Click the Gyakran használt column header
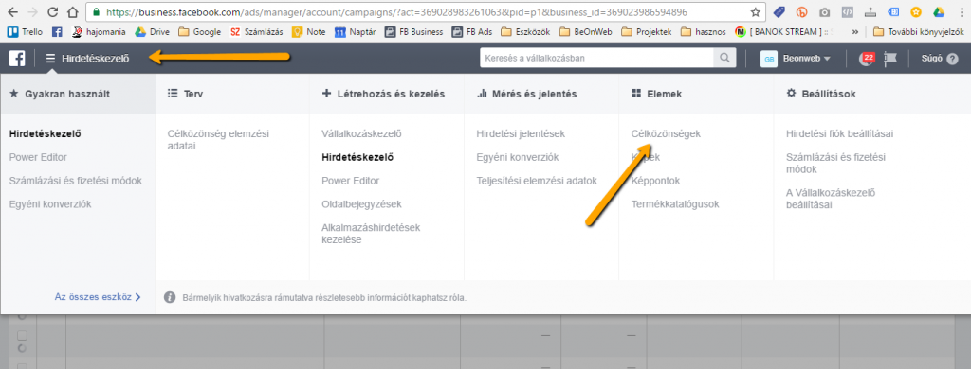This screenshot has width=971, height=369. click(x=78, y=94)
